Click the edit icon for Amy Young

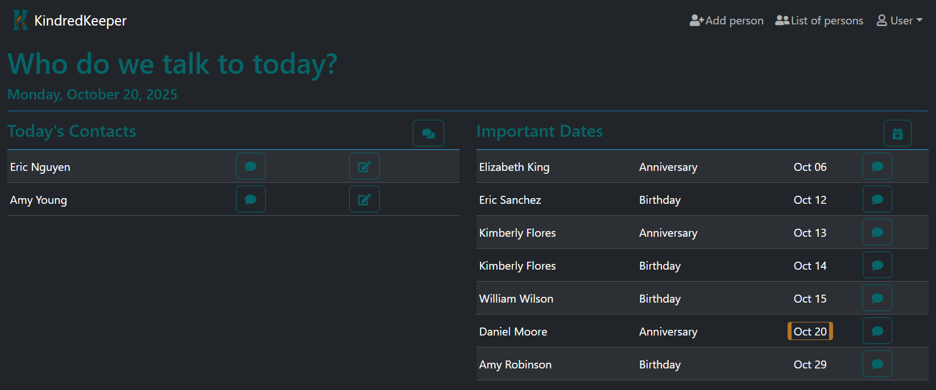coord(364,199)
